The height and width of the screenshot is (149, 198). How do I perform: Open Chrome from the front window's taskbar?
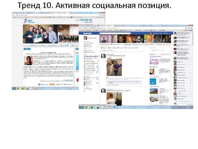(x=87, y=107)
